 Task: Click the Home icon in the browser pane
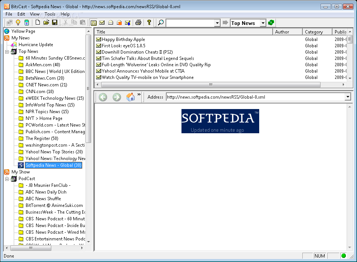pos(130,97)
